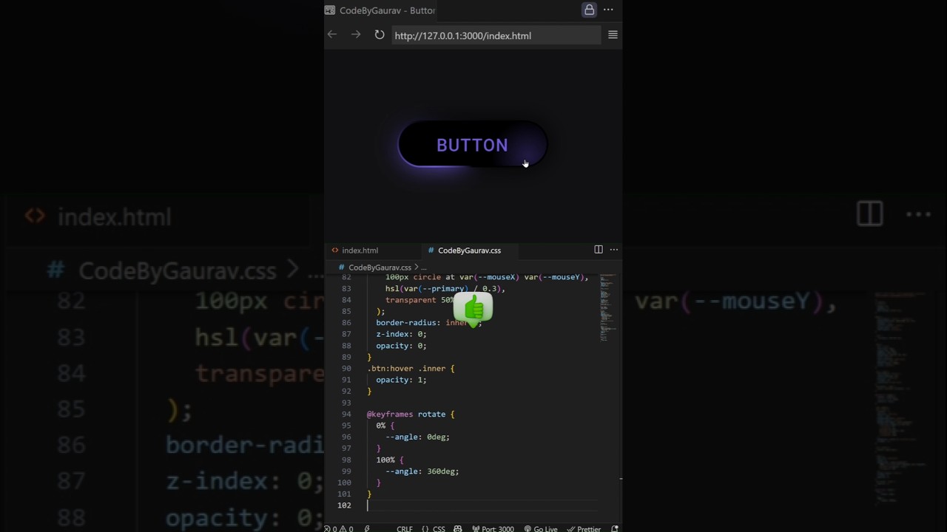This screenshot has height=532, width=947.
Task: Open the preview hamburger menu
Action: pos(613,35)
